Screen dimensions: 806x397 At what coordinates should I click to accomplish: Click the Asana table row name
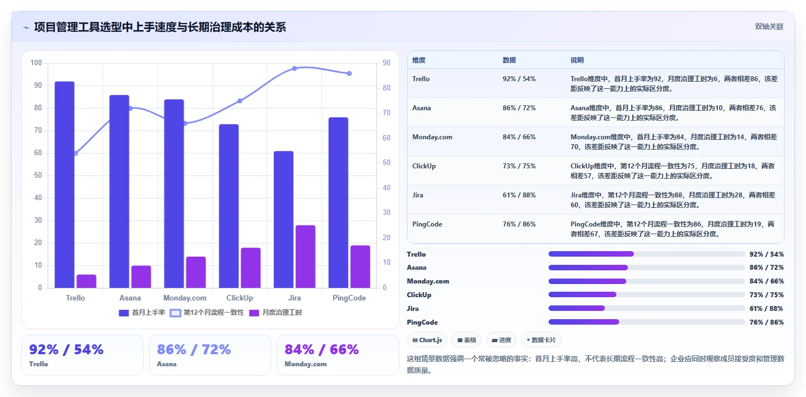tap(421, 108)
